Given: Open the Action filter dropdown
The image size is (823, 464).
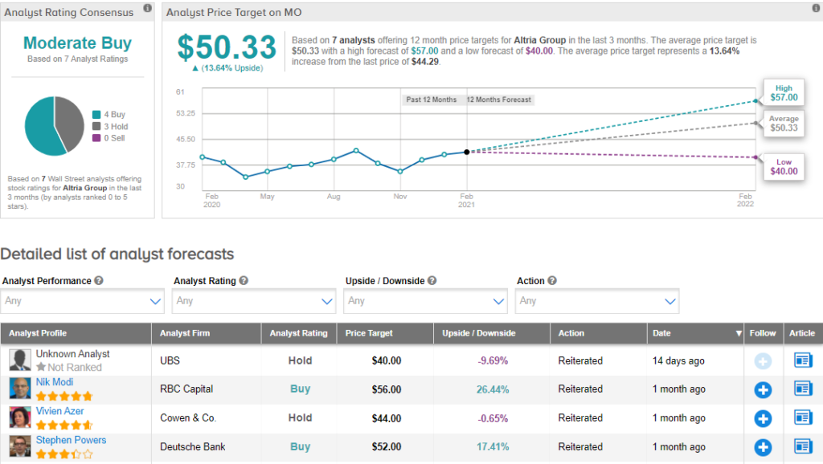Looking at the screenshot, I should pos(597,301).
